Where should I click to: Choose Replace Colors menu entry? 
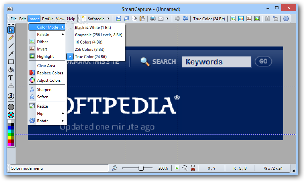click(x=47, y=73)
